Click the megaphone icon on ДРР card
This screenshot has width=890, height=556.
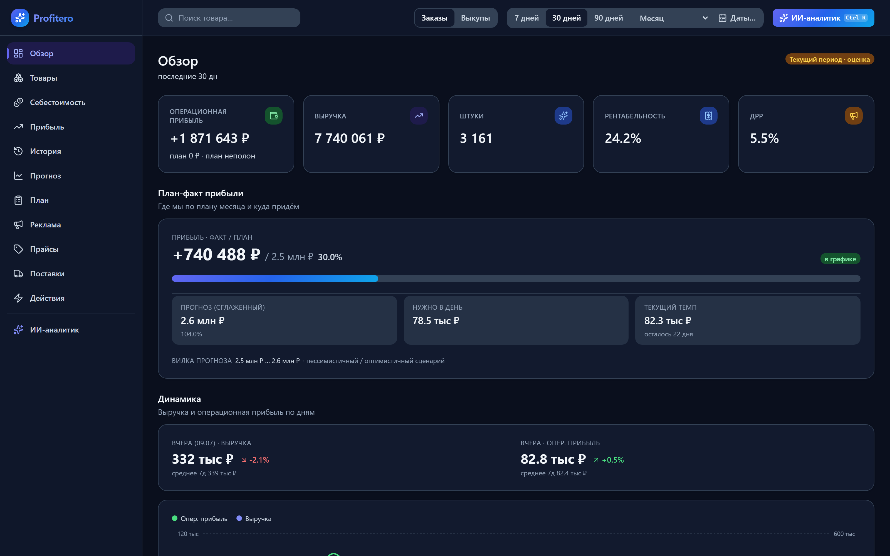click(x=854, y=116)
